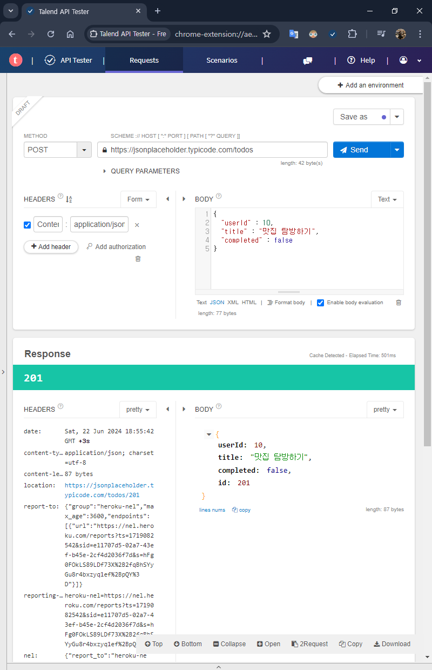Switch to the Scenarios tab
432x670 pixels.
click(222, 60)
